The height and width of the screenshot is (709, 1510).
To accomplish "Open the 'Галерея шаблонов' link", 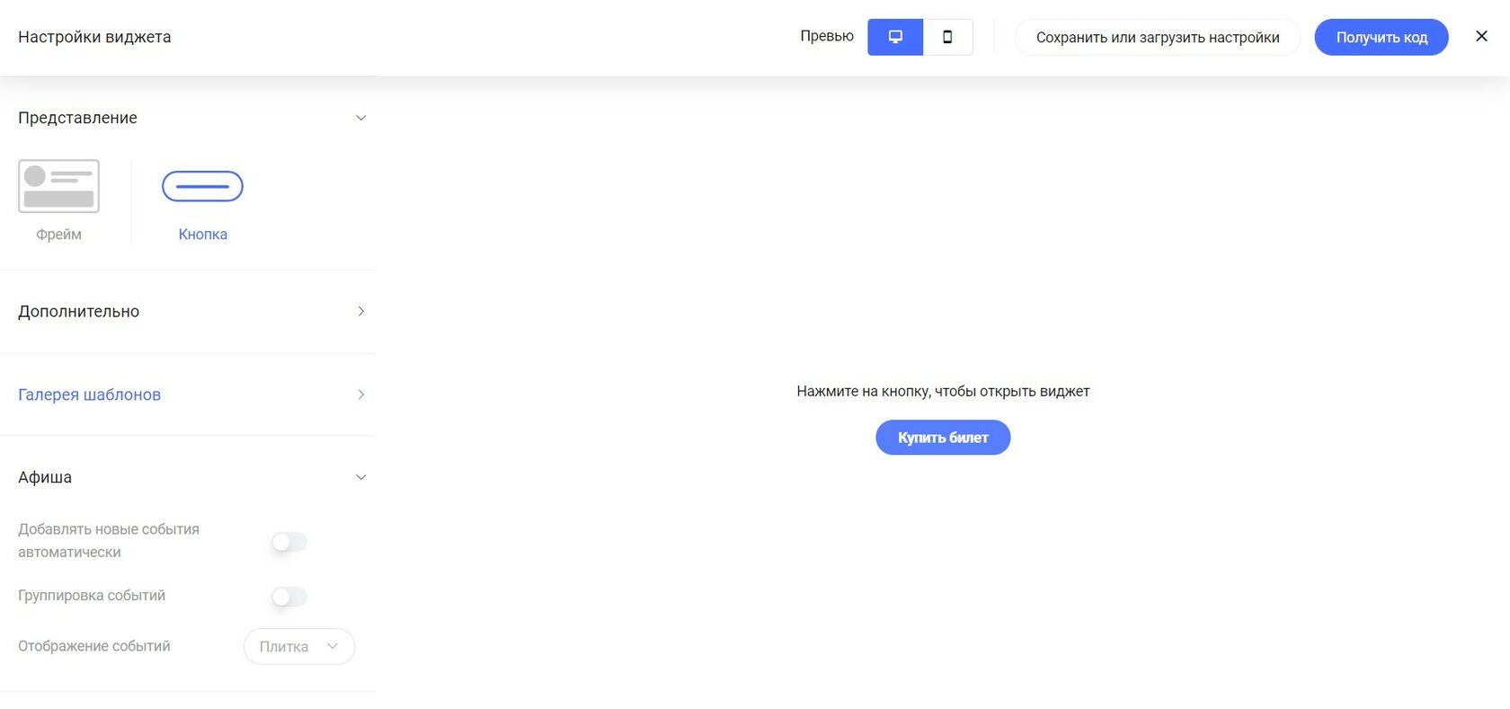I will click(89, 394).
